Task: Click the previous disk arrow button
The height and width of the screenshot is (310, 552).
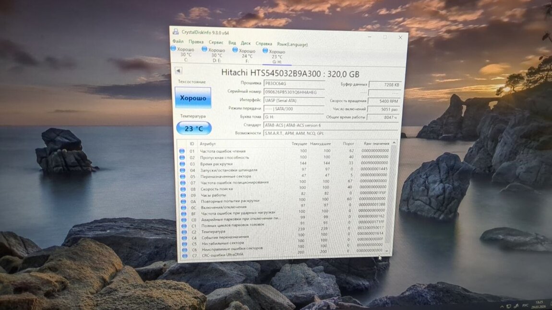Action: (x=178, y=70)
